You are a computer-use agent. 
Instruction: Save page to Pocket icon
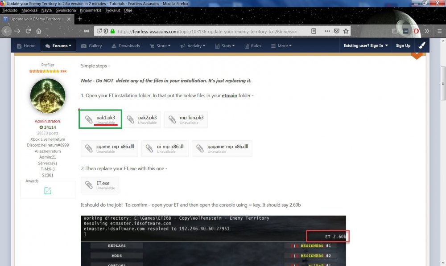[x=336, y=31]
